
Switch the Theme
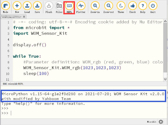(121, 7)
